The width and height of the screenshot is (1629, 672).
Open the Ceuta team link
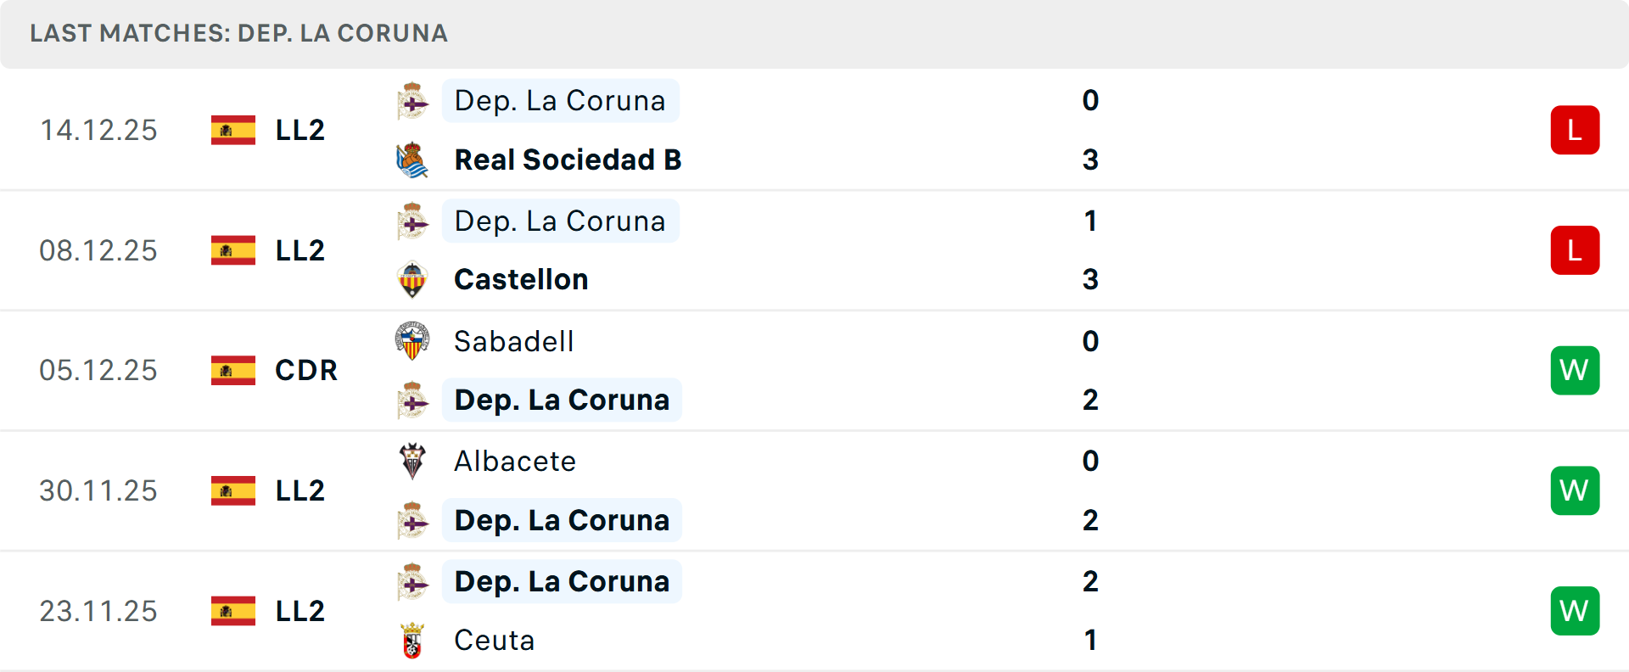coord(495,641)
